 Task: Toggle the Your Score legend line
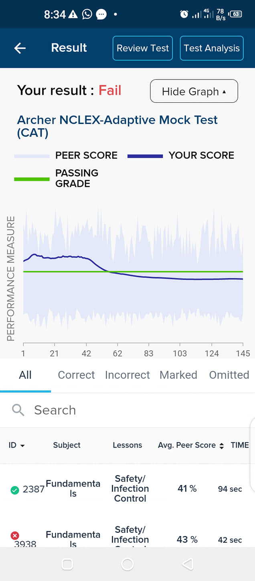click(145, 156)
